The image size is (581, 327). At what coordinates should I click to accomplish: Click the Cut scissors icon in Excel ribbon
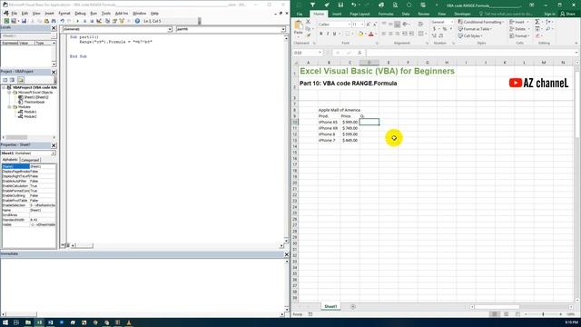[x=308, y=22]
